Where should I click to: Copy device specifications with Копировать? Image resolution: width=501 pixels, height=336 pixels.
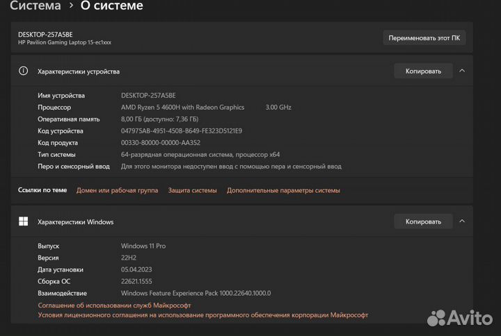pos(423,71)
